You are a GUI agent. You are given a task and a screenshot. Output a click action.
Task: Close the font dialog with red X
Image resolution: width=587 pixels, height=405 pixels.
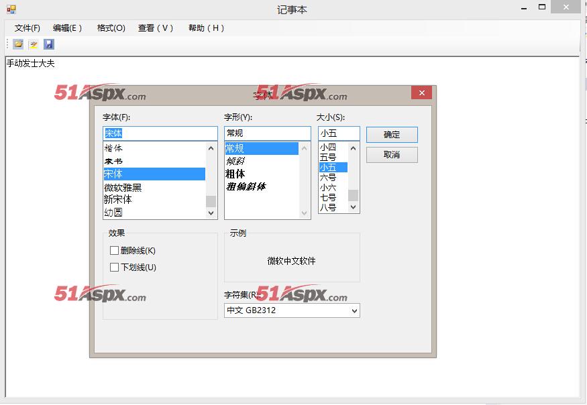coord(421,93)
